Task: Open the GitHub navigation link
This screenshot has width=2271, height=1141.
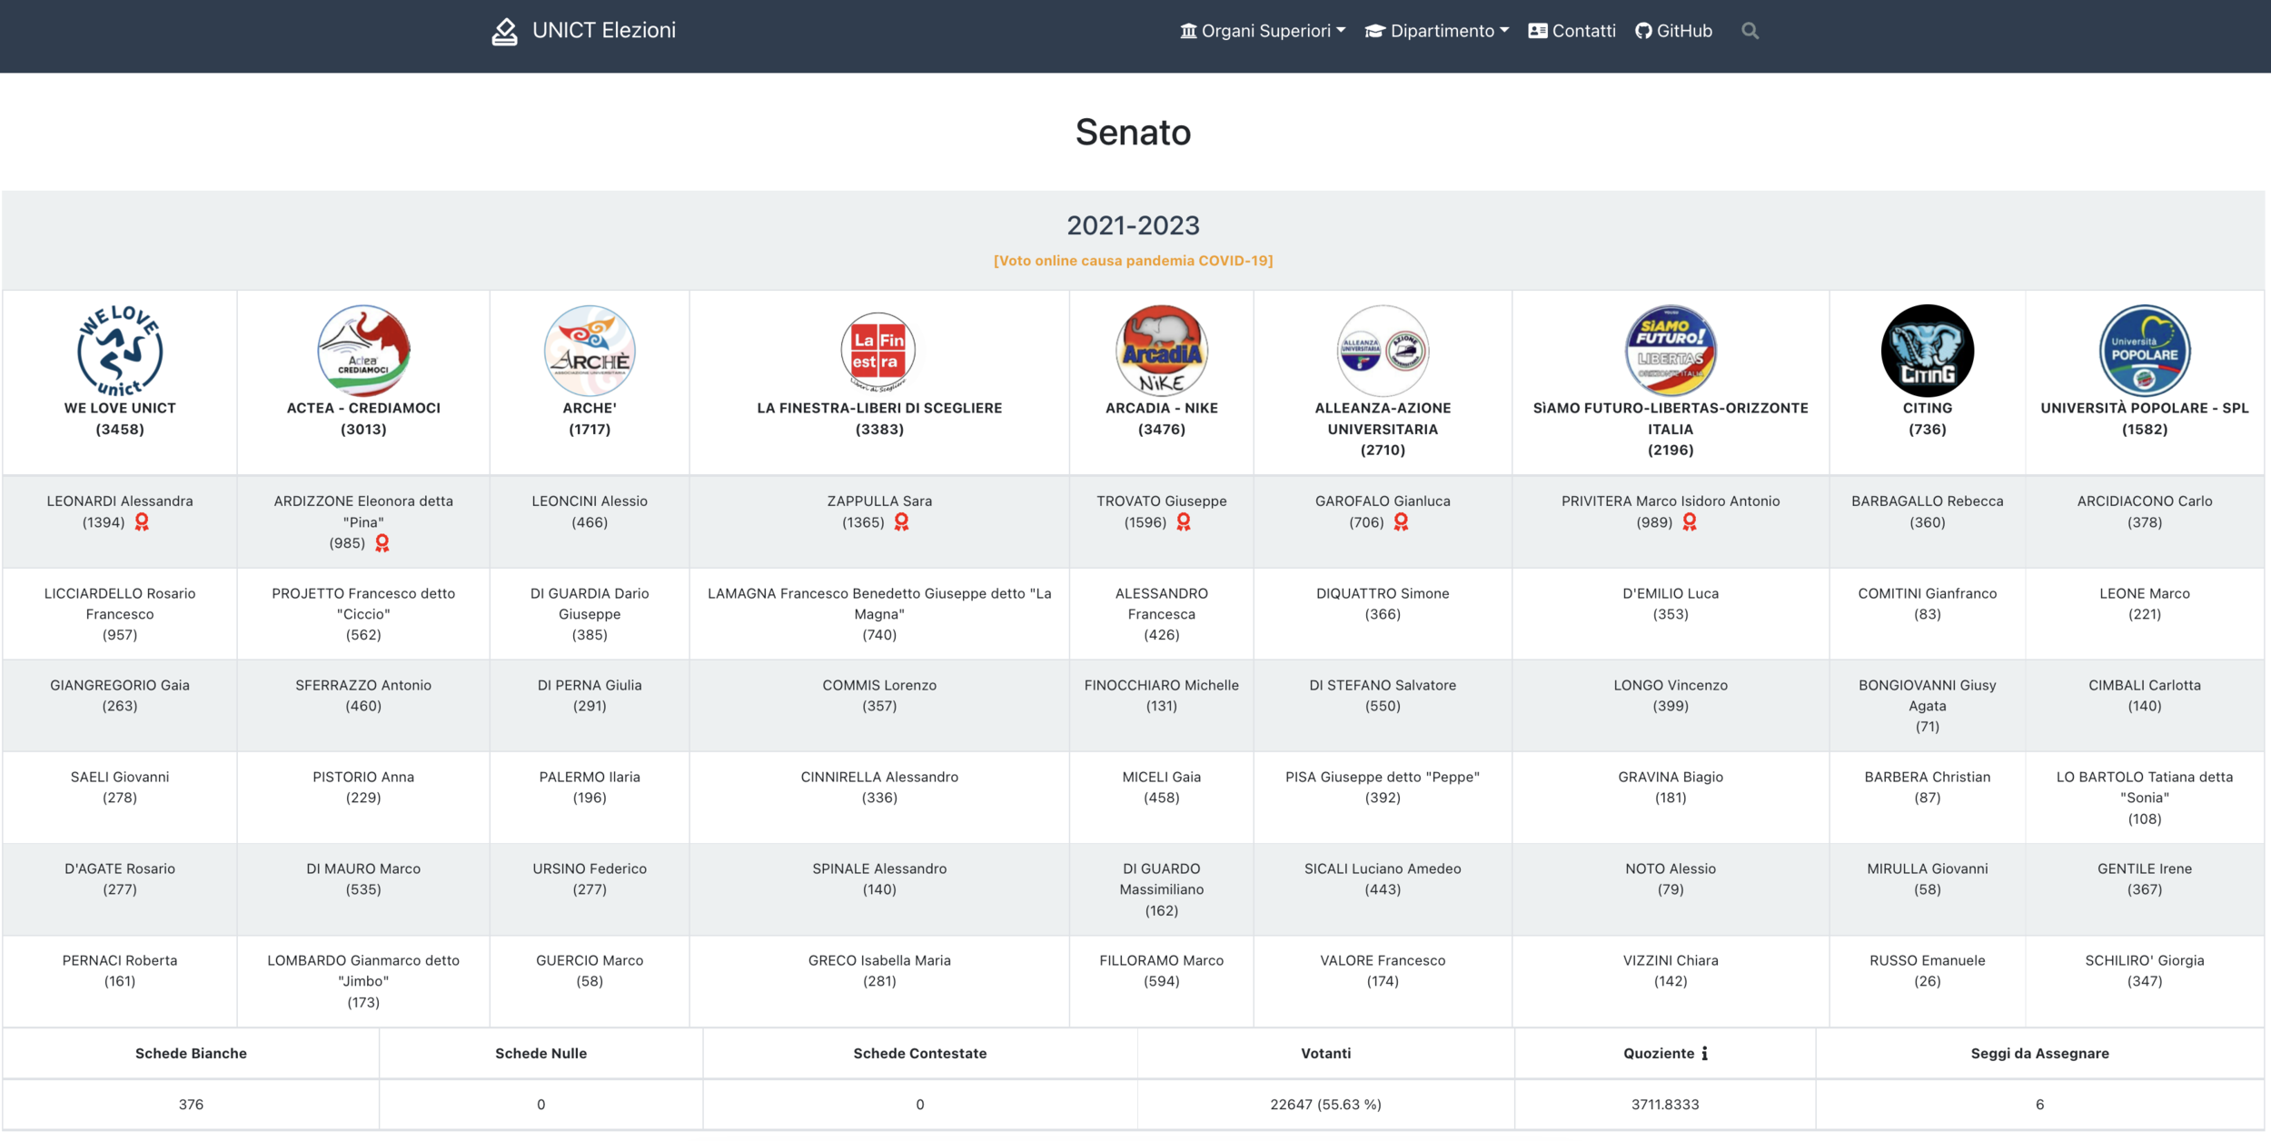Action: pyautogui.click(x=1674, y=31)
